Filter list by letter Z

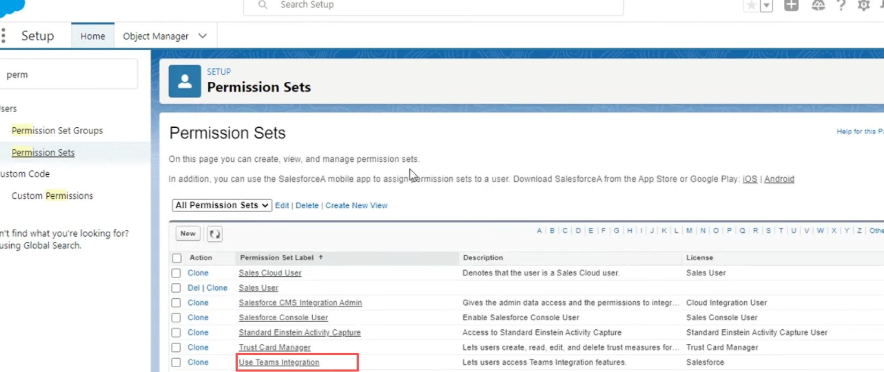859,231
